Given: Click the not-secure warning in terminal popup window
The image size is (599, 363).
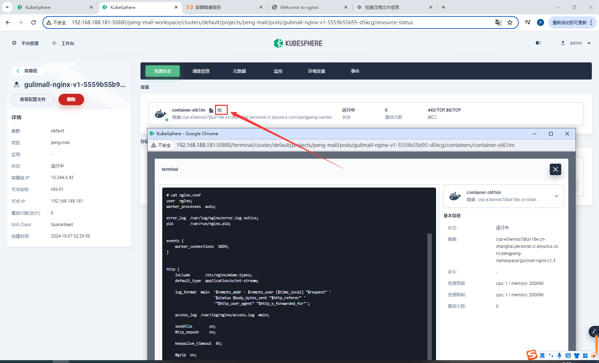Looking at the screenshot, I should point(161,145).
